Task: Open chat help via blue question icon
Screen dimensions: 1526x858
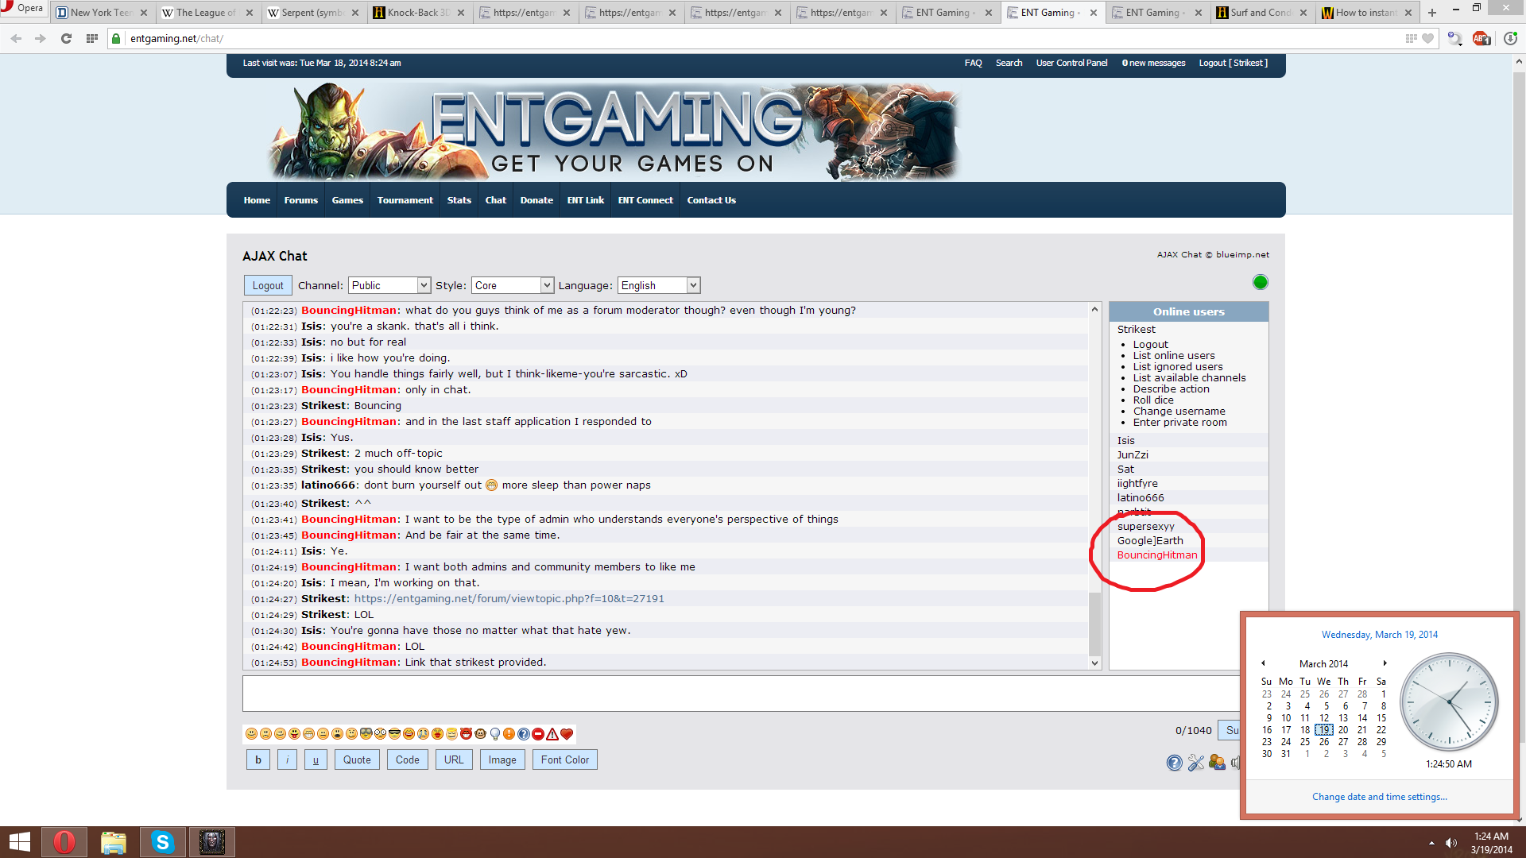Action: click(x=1175, y=763)
